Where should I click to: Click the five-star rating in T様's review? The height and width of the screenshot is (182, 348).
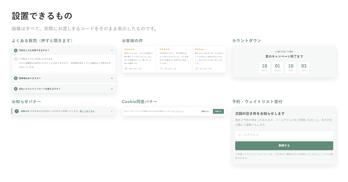[164, 49]
